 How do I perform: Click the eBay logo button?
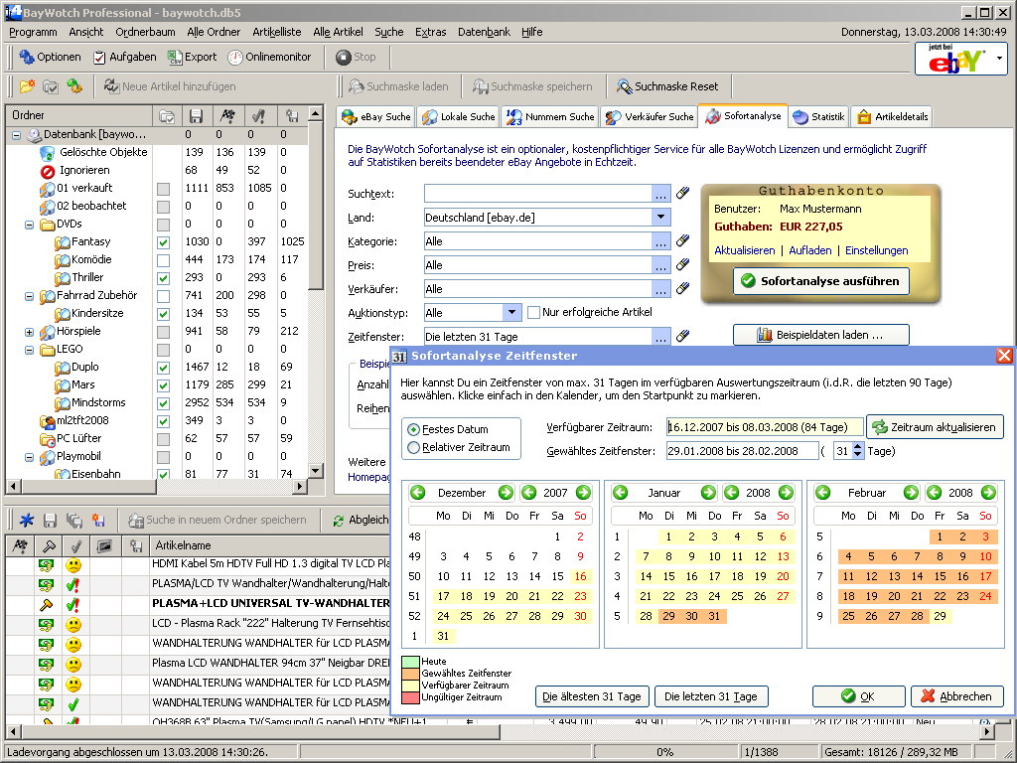point(952,59)
